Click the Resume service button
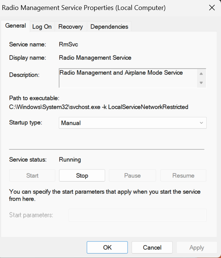The width and height of the screenshot is (221, 258). tap(183, 176)
